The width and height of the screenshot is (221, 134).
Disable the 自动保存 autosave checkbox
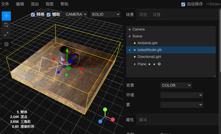point(183,4)
